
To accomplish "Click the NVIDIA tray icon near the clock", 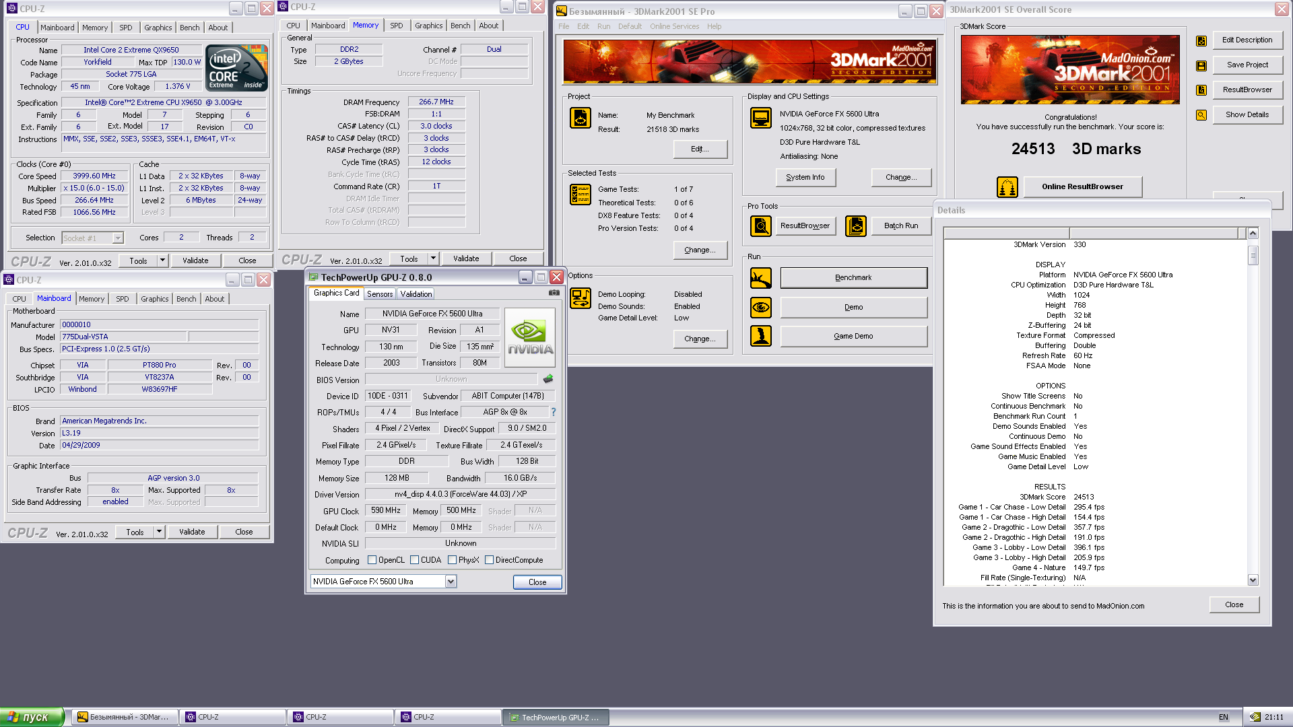I will (x=1255, y=718).
